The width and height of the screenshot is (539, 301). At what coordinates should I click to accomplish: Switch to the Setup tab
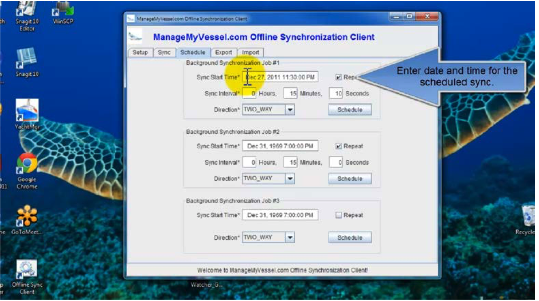pos(140,52)
